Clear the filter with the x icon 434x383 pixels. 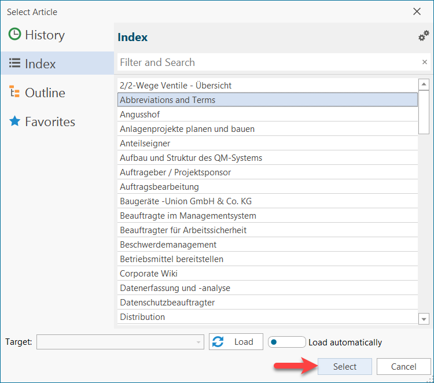(424, 62)
